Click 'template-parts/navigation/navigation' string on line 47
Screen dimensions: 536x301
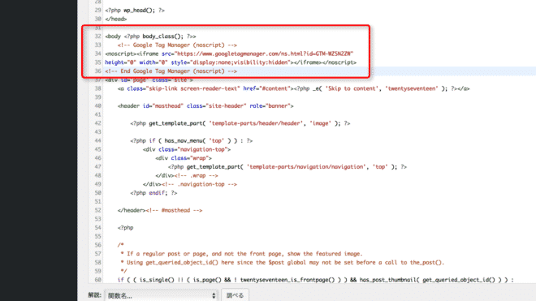(306, 167)
